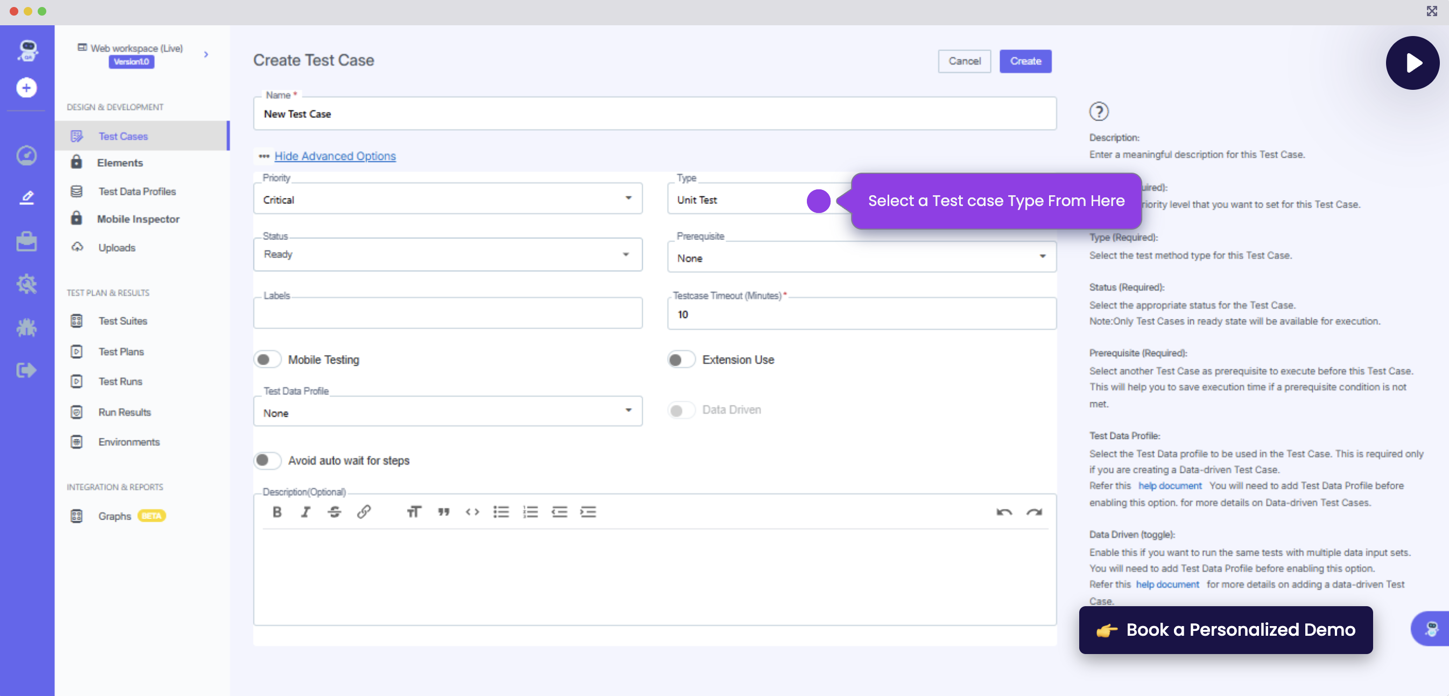
Task: Click the help question mark icon
Action: click(1098, 111)
